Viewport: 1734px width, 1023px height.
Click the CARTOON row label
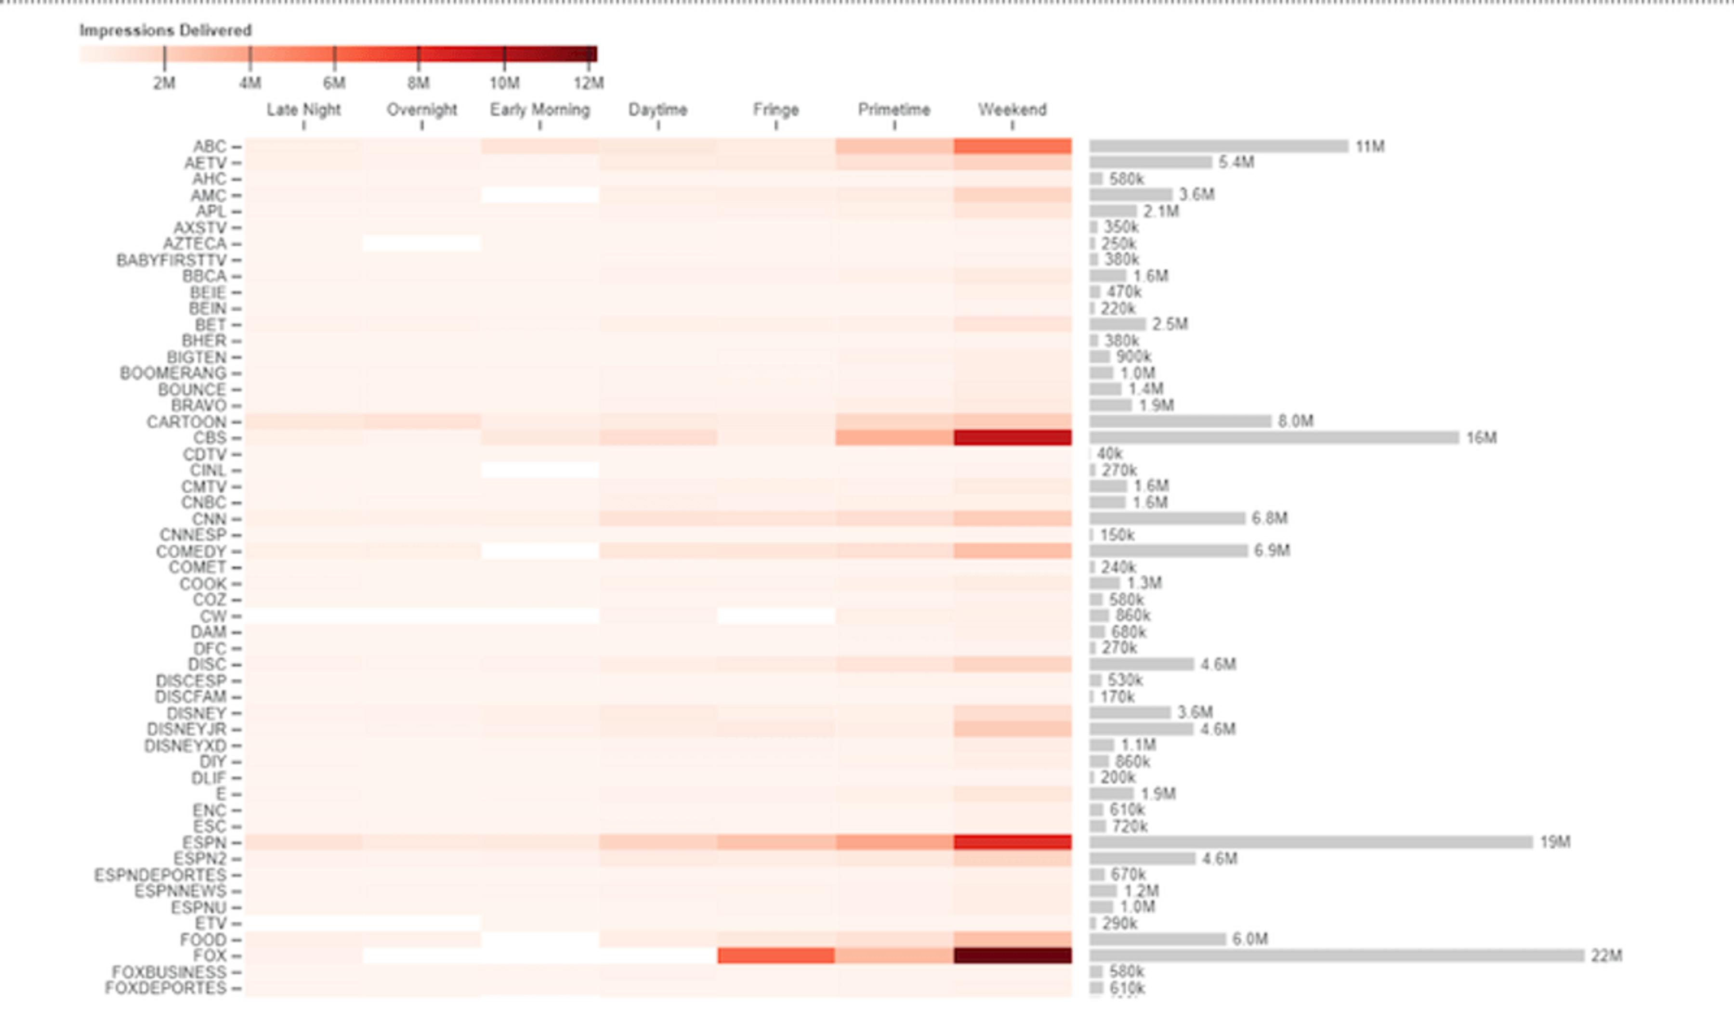pyautogui.click(x=186, y=422)
